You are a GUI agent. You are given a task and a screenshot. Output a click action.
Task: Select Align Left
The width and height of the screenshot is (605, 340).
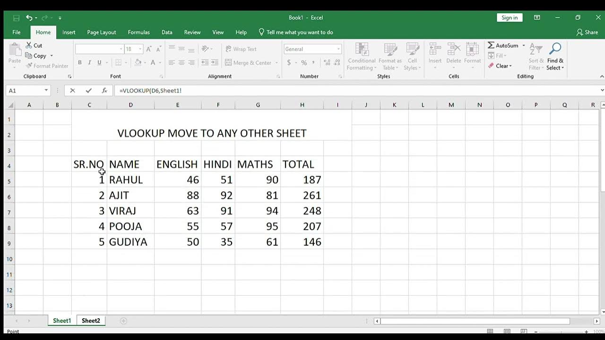(x=172, y=62)
